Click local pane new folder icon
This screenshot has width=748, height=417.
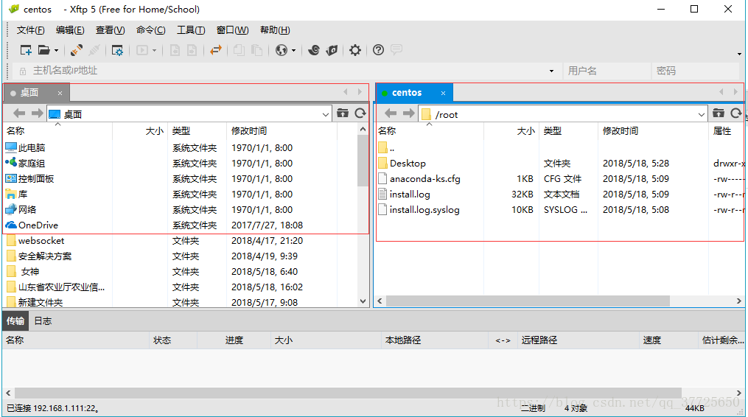click(x=343, y=113)
